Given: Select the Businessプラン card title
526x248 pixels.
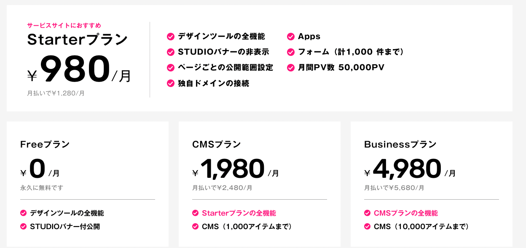Looking at the screenshot, I should click(400, 145).
